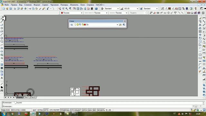Image resolution: width=206 pixels, height=116 pixels.
Task: Open the layer list dropdown in Слои
Action: pos(117,24)
